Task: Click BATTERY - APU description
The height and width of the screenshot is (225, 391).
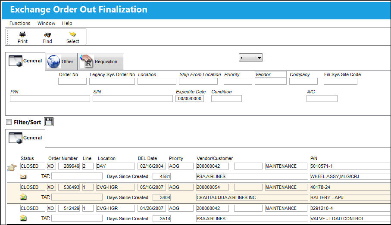Action: pos(350,197)
